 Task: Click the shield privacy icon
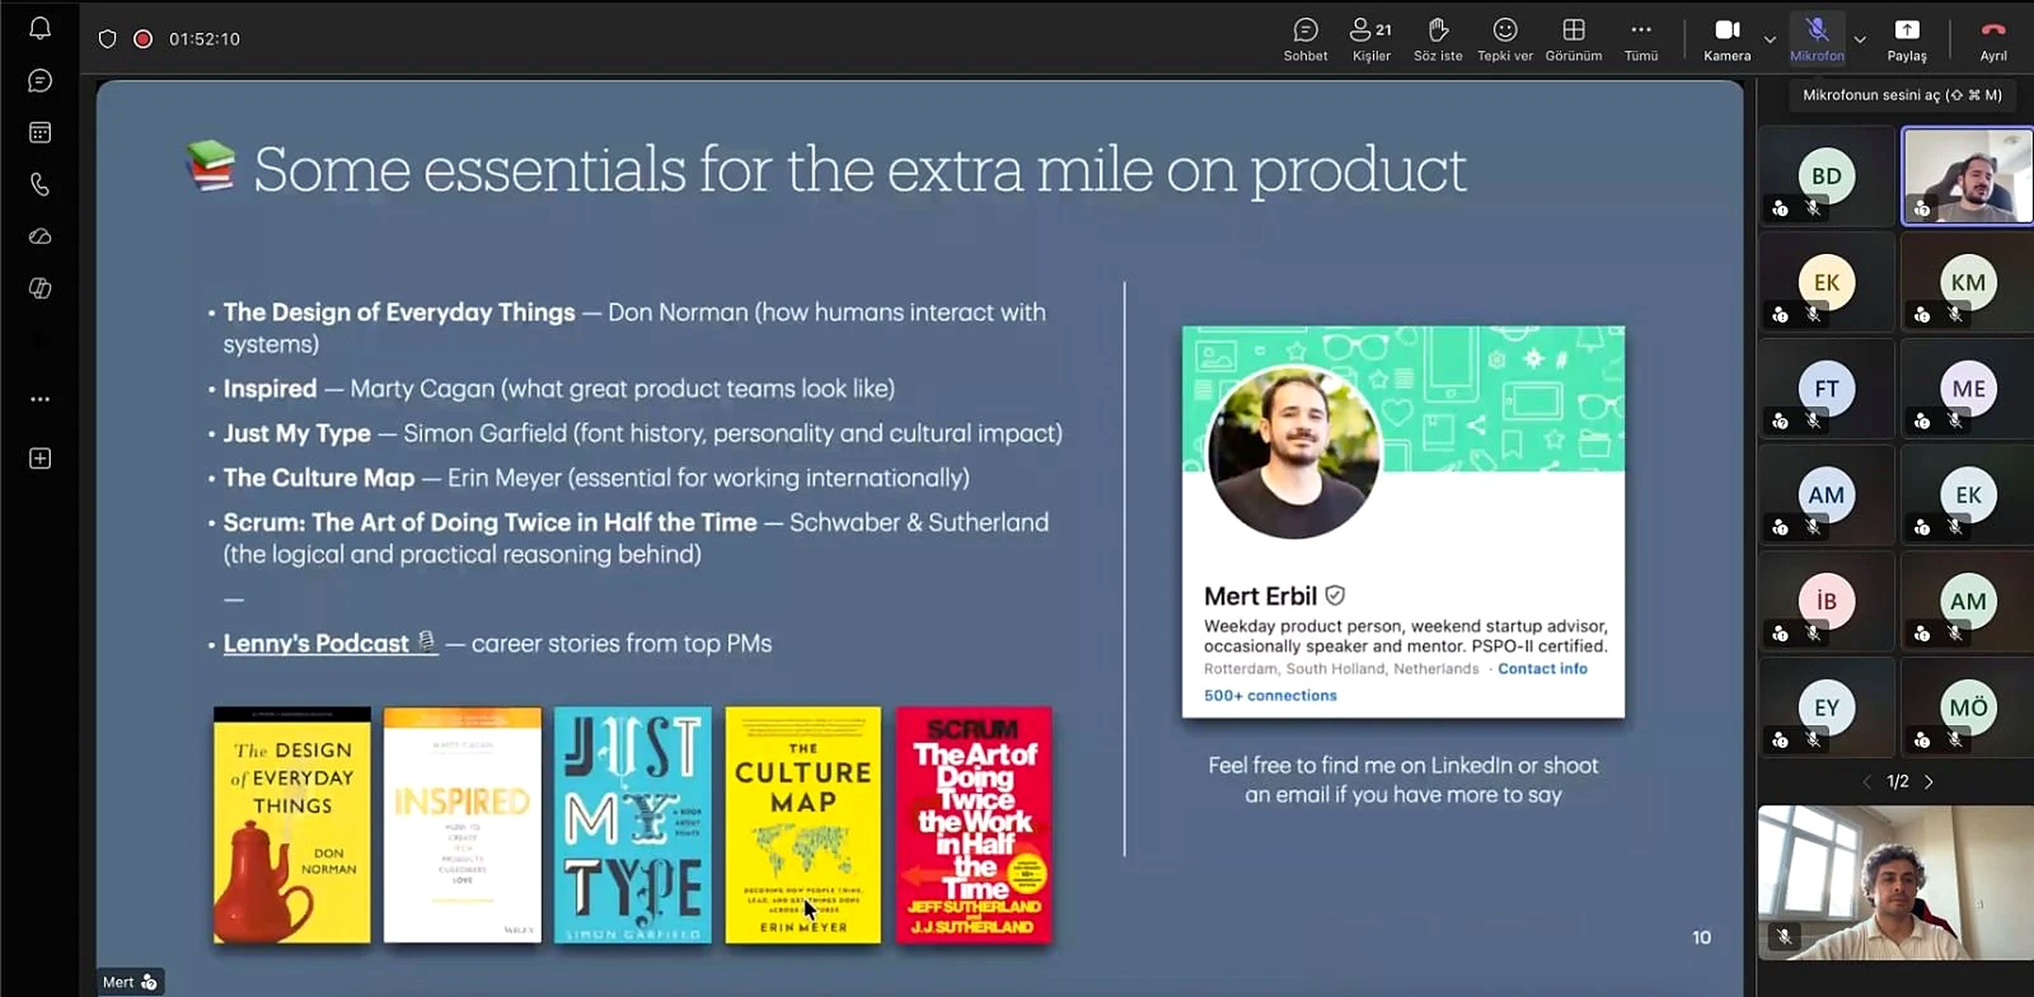point(108,39)
